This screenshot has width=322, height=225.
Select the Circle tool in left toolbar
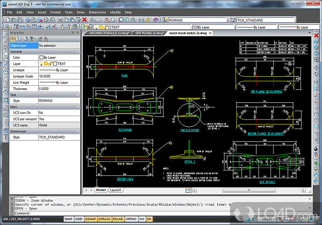click(6, 72)
